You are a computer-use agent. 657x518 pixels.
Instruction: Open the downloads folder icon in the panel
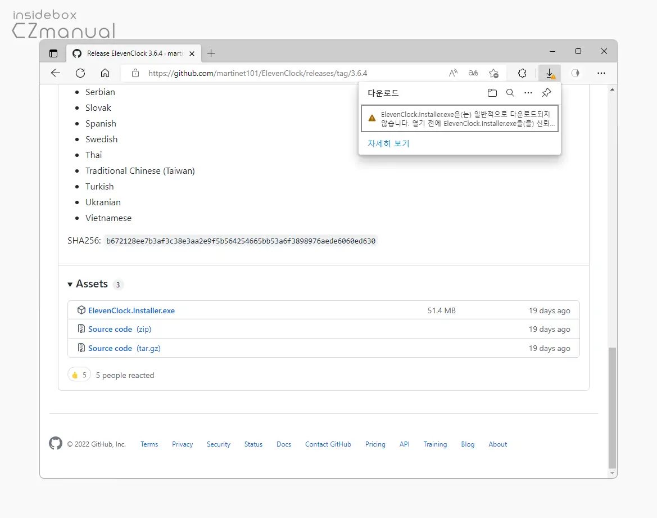click(492, 93)
